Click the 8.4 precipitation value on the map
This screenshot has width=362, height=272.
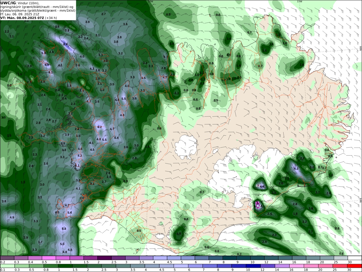point(65,44)
